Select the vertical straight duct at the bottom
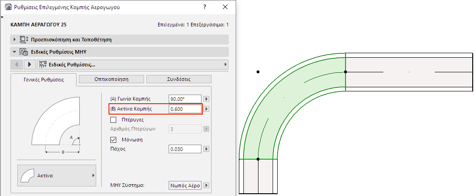The image size is (475, 196). [x=258, y=176]
